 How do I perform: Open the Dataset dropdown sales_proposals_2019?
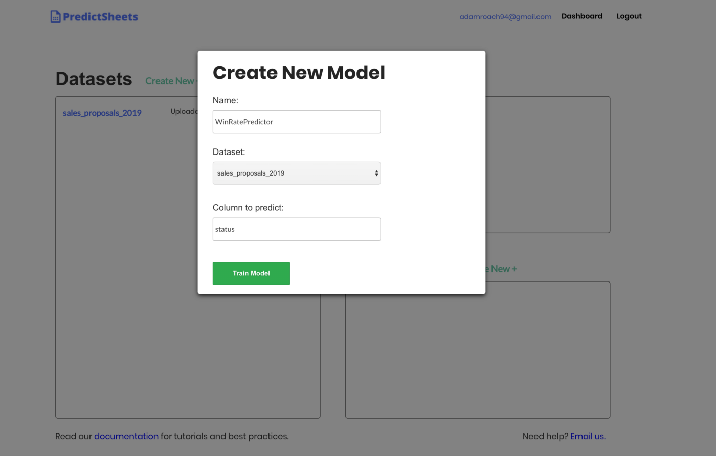tap(297, 173)
